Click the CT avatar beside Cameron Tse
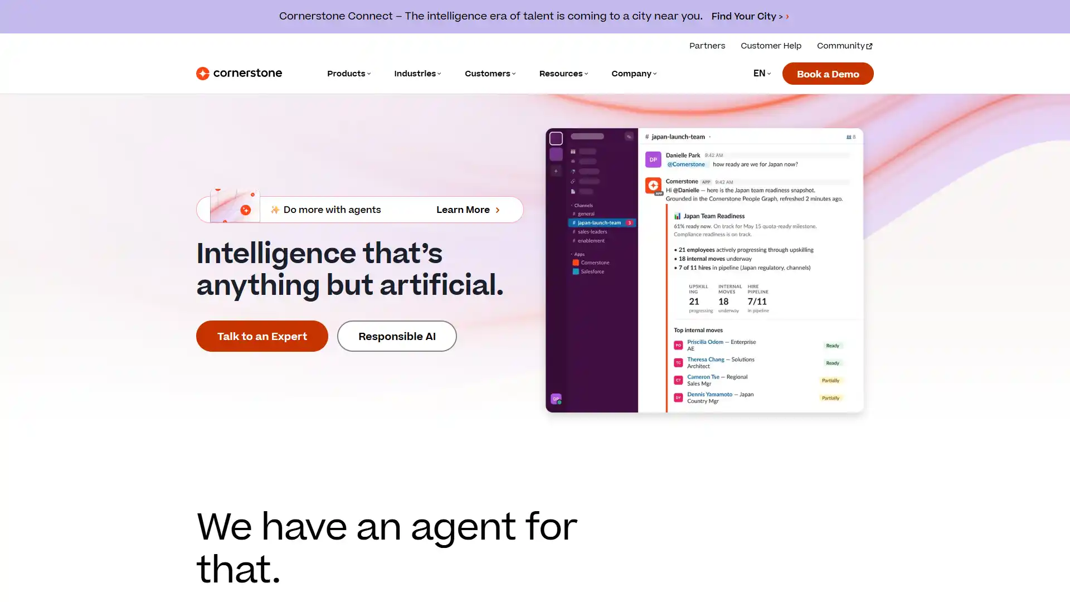 pyautogui.click(x=678, y=380)
